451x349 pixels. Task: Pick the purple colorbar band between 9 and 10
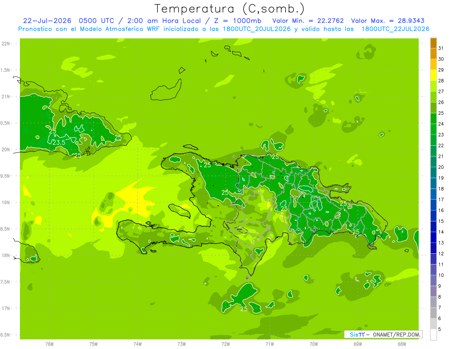pyautogui.click(x=433, y=281)
